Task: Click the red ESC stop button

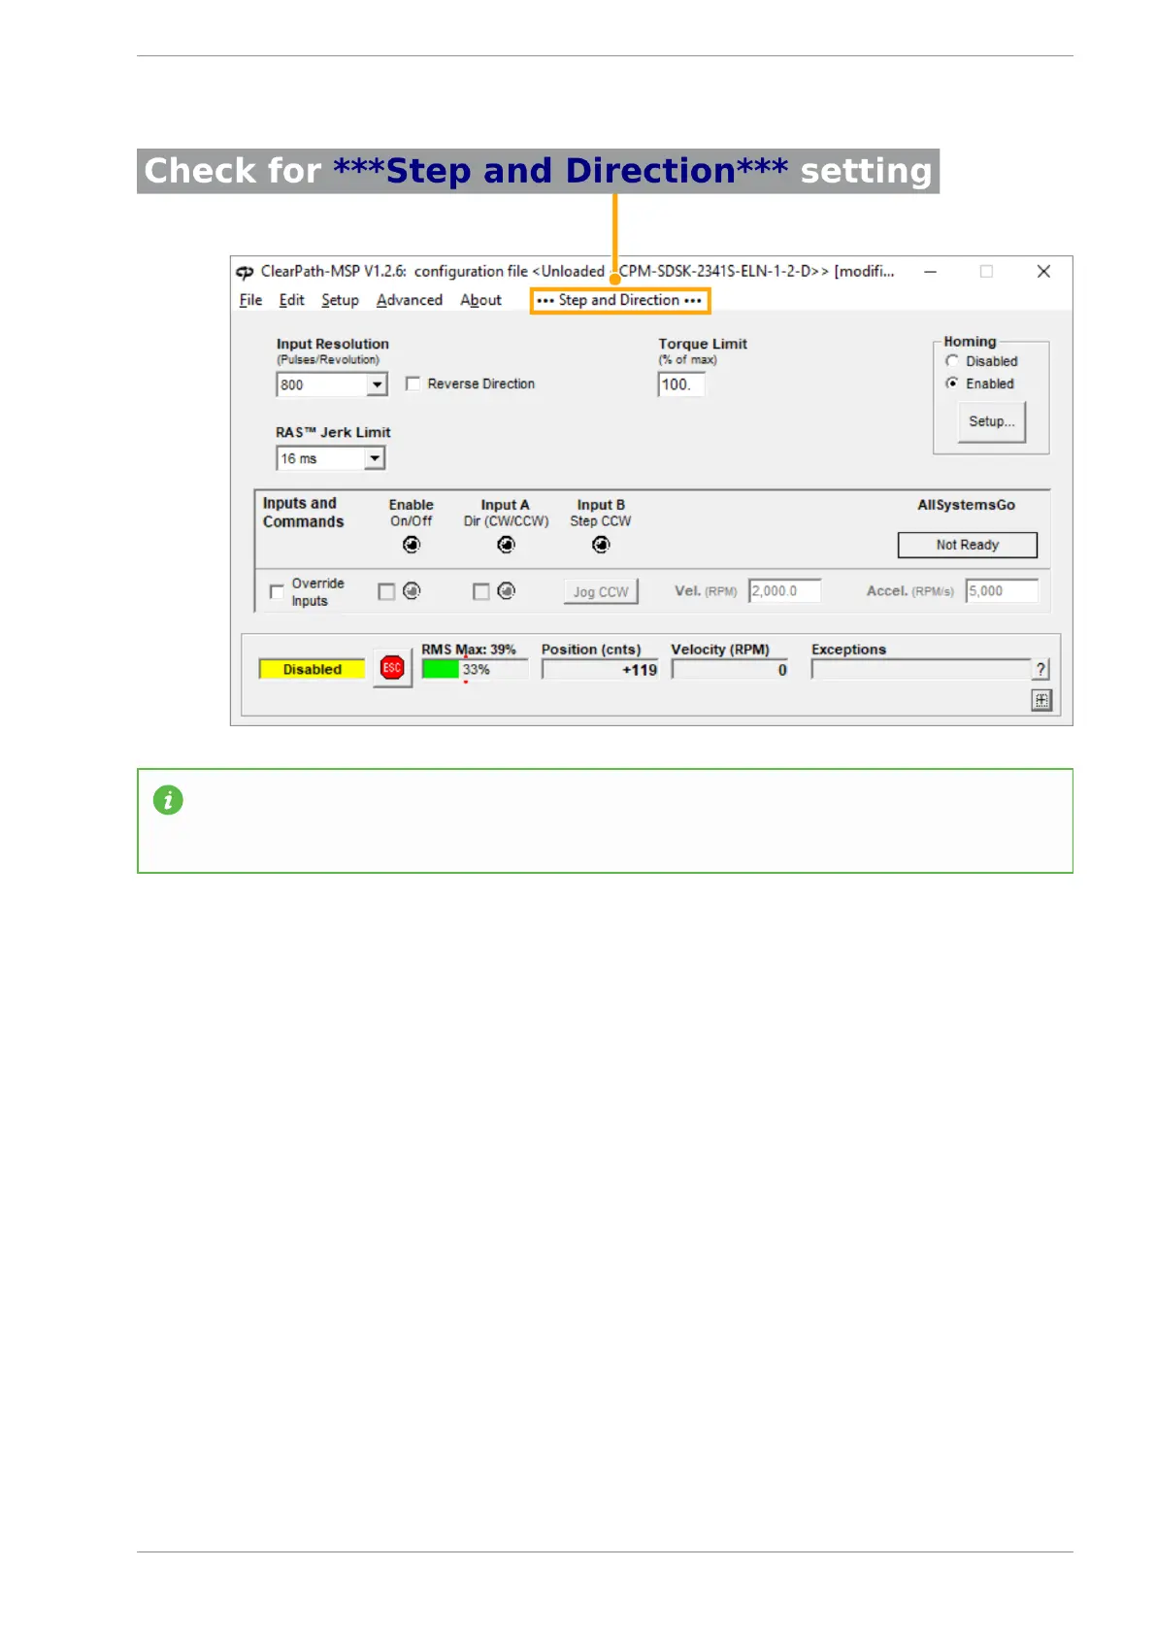Action: 392,668
